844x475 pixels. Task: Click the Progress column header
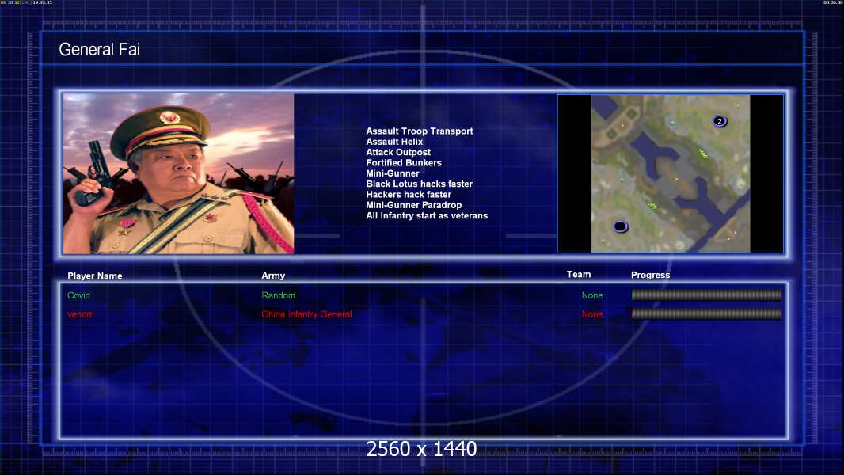point(650,275)
